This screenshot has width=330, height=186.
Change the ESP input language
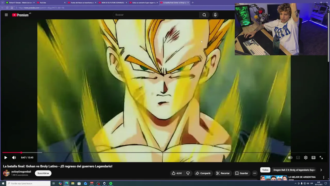pyautogui.click(x=312, y=183)
